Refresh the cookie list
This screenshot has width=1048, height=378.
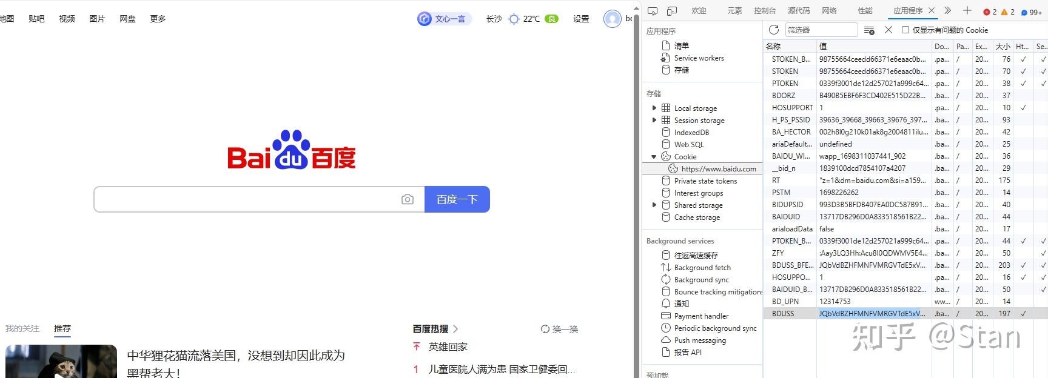774,30
